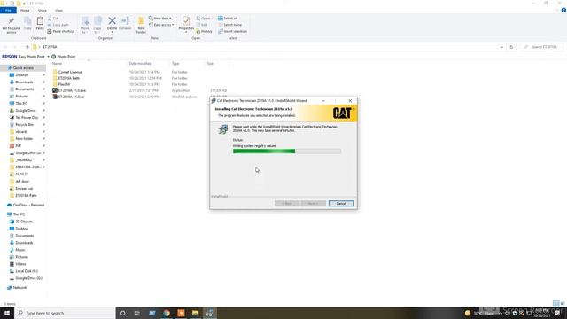Open Recycle Bin in navigation pane

24,125
